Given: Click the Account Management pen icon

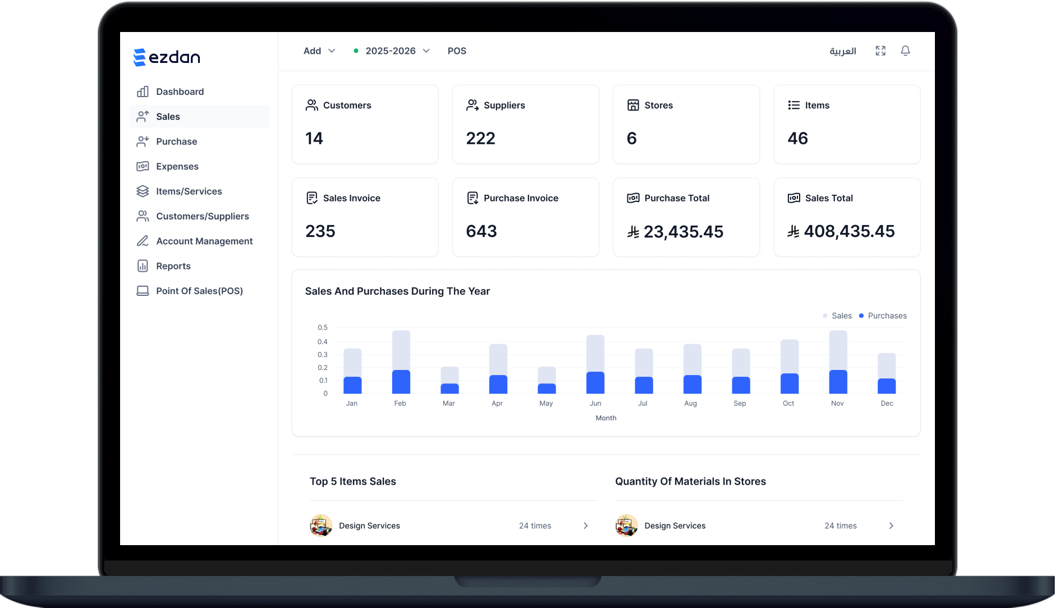Looking at the screenshot, I should point(143,241).
